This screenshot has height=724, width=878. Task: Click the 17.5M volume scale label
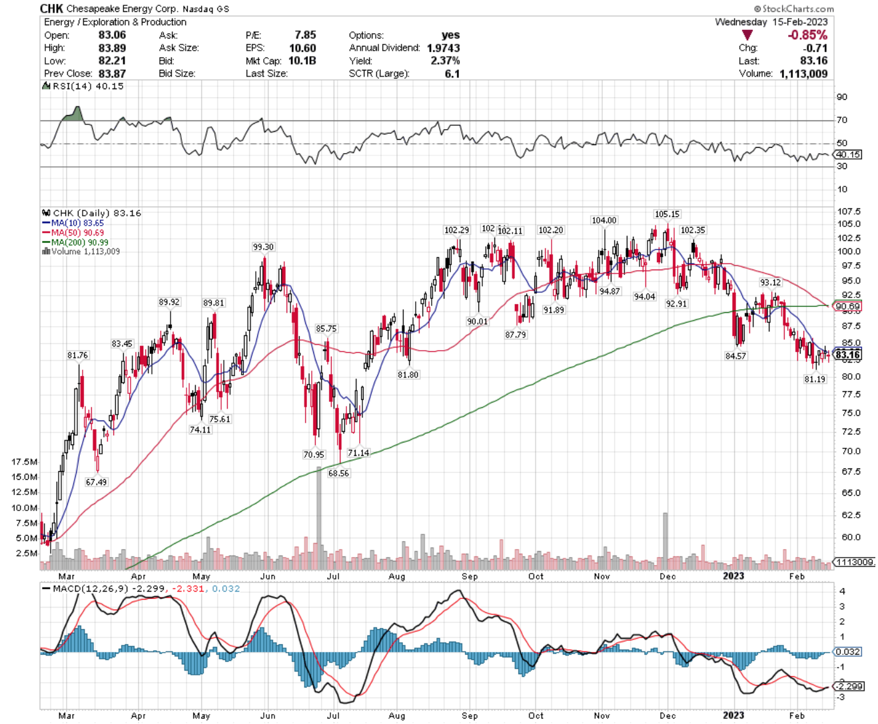[25, 462]
